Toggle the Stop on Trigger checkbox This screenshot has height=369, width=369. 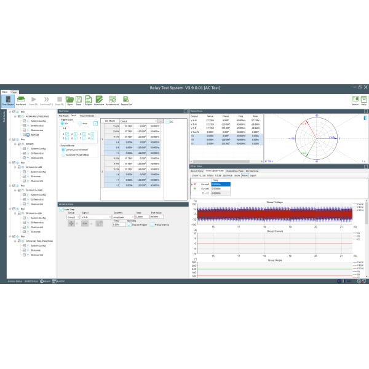click(x=129, y=224)
